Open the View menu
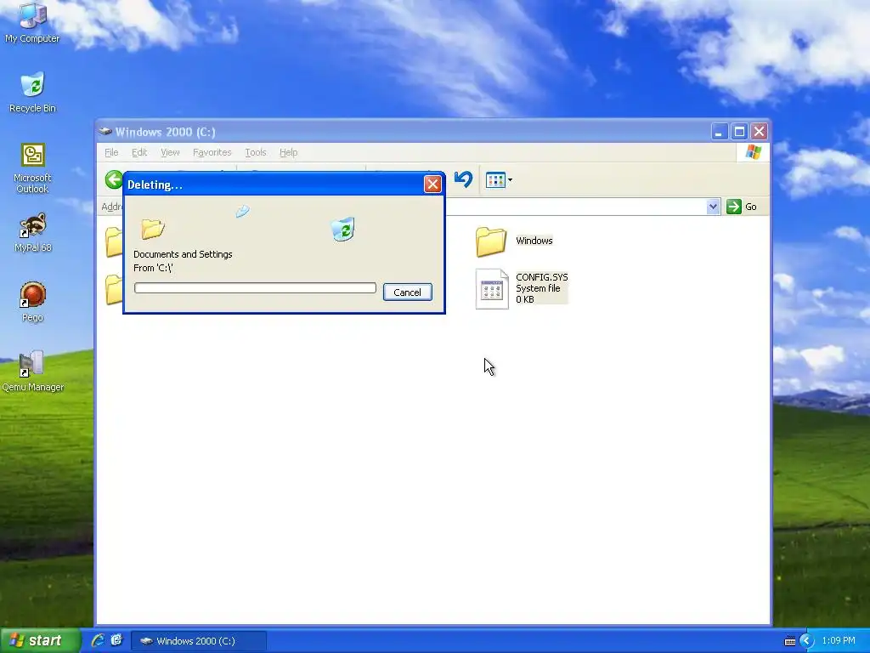870x653 pixels. (x=170, y=152)
